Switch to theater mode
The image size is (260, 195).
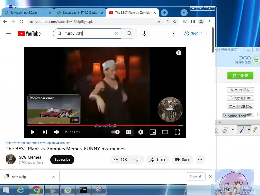[x=165, y=132]
